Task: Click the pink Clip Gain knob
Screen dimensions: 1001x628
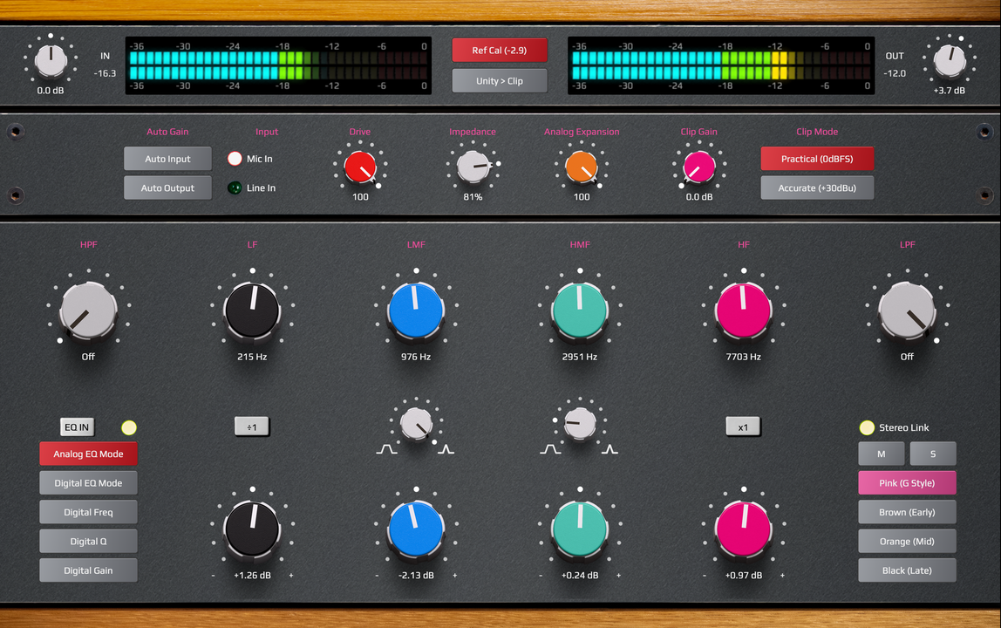Action: point(699,167)
